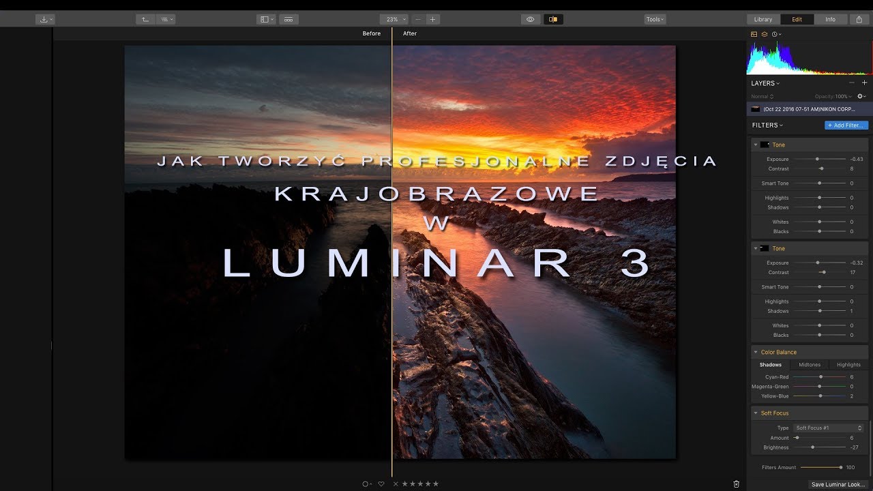873x491 pixels.
Task: Show the layers stack icon above histogram
Action: point(765,34)
